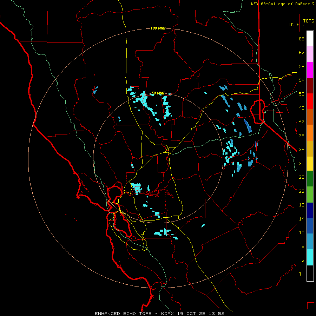The height and width of the screenshot is (316, 316).
Task: Select the 58 legend value
Action: click(302, 66)
